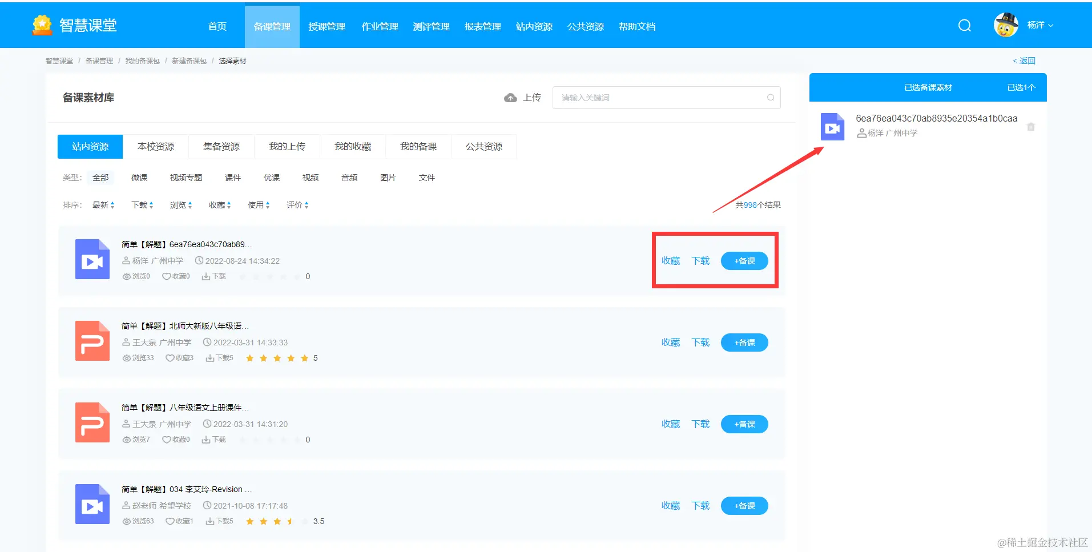Click the 返回 link at top right
Screen dimensions: 1092x552
pos(1024,60)
